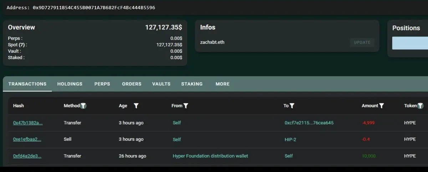This screenshot has width=428, height=172.
Task: Click the Sell method cell
Action: (x=67, y=139)
